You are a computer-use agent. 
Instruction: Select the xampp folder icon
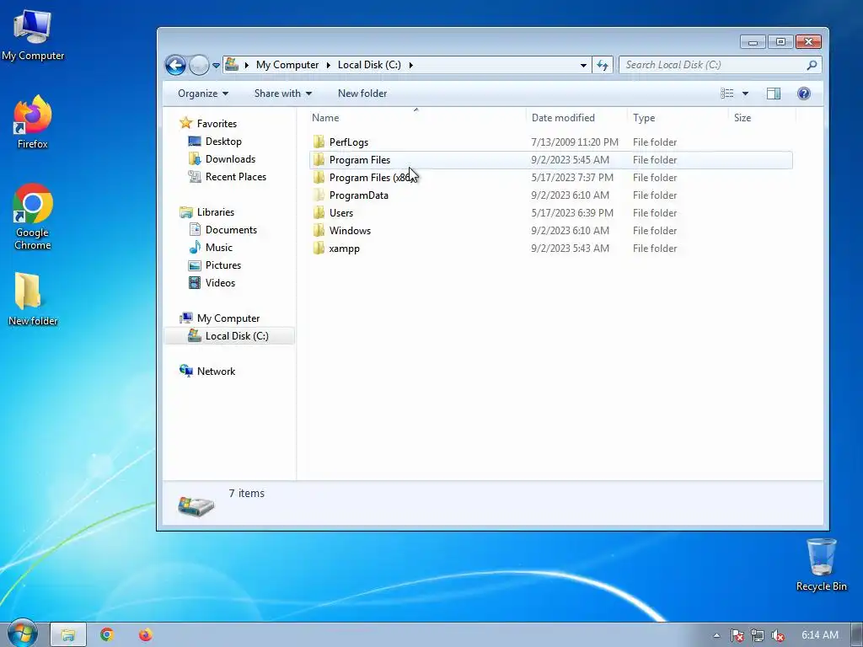tap(319, 249)
